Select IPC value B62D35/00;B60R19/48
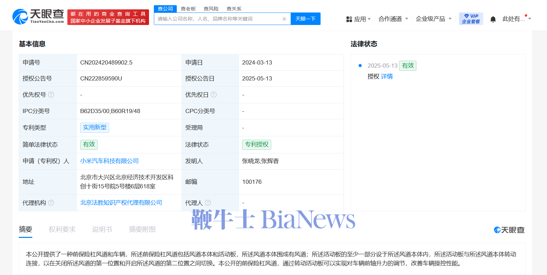This screenshot has width=547, height=275. 110,111
